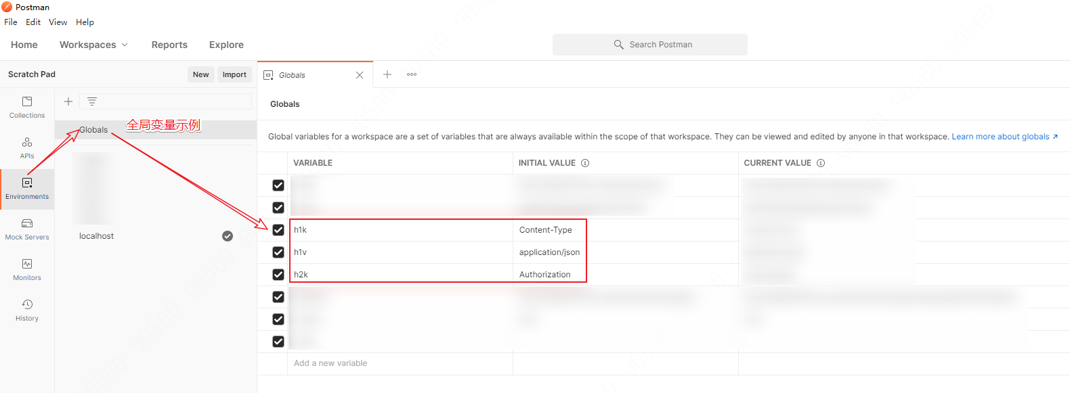Open the View menu

point(58,22)
